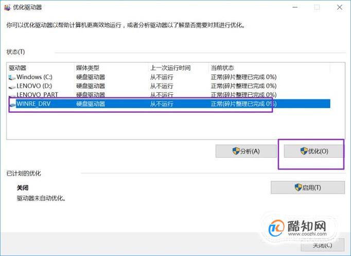Click the 当前状态 column header
The image size is (351, 256).
[269, 67]
